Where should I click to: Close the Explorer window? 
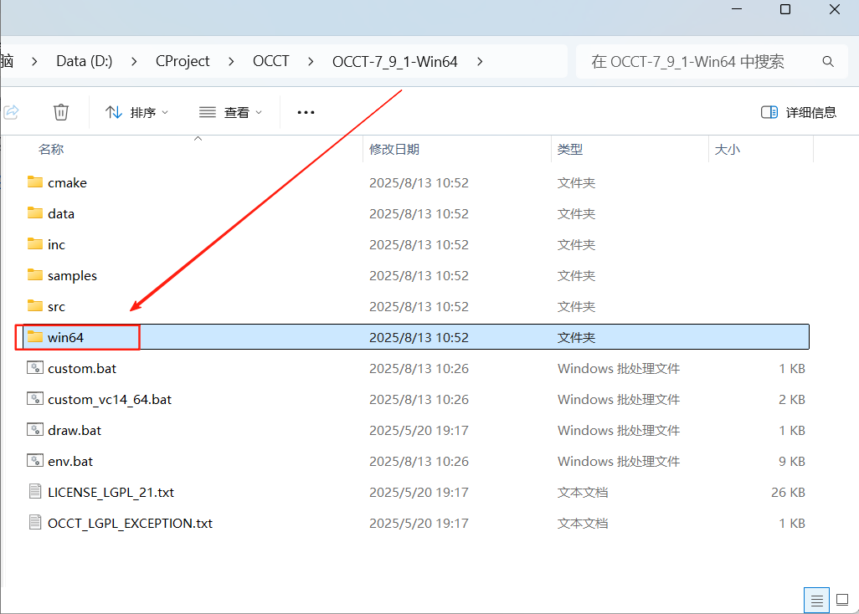coord(835,9)
